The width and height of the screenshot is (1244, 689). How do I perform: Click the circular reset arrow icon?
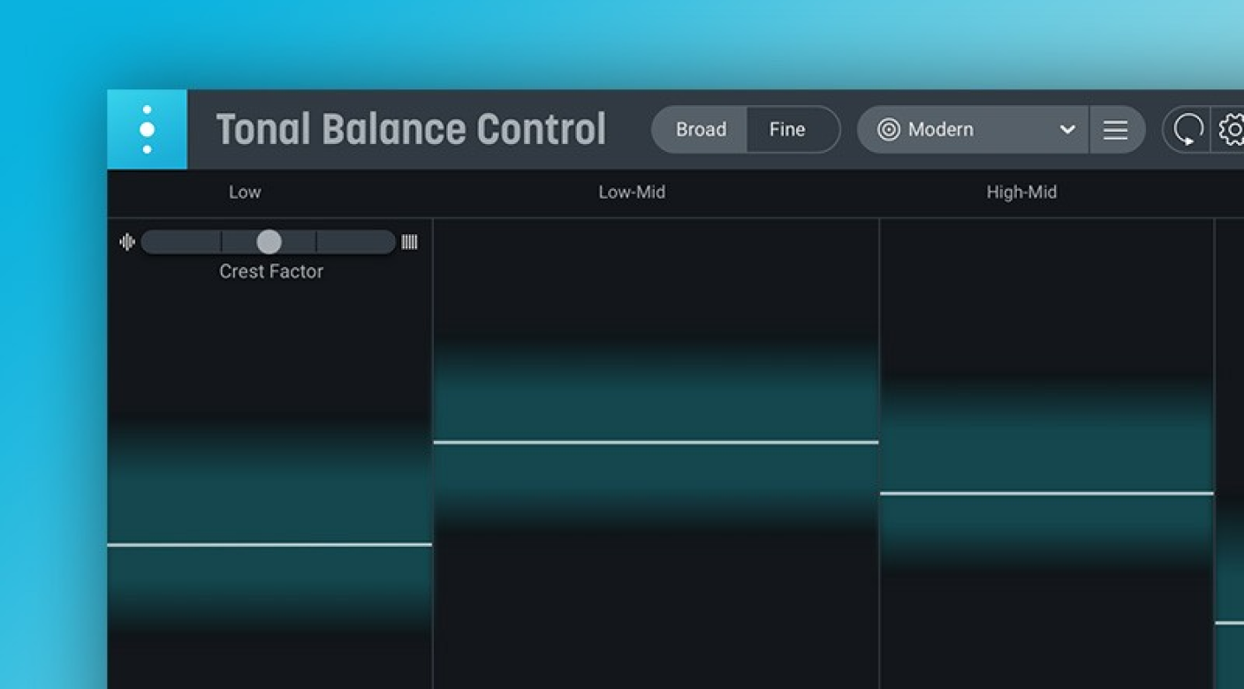point(1188,130)
